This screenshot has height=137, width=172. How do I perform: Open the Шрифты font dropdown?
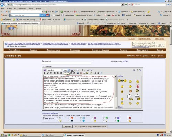point(55,70)
